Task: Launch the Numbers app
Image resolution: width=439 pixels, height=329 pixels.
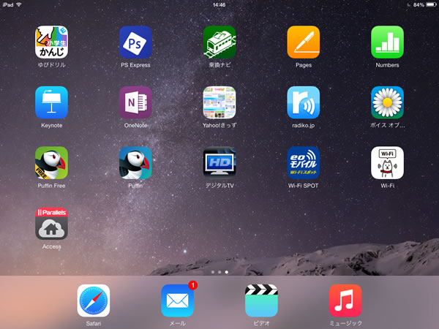Action: (388, 42)
